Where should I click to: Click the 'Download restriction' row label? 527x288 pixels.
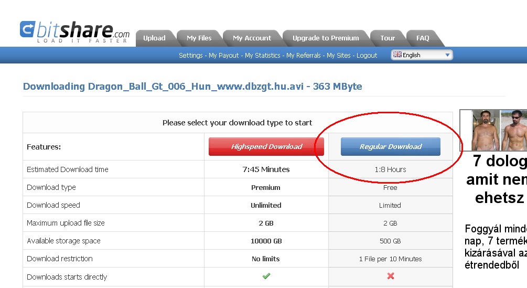(59, 259)
